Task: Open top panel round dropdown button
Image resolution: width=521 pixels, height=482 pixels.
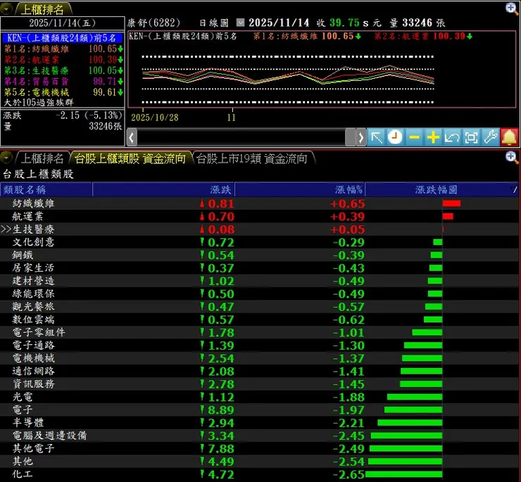Action: point(6,8)
